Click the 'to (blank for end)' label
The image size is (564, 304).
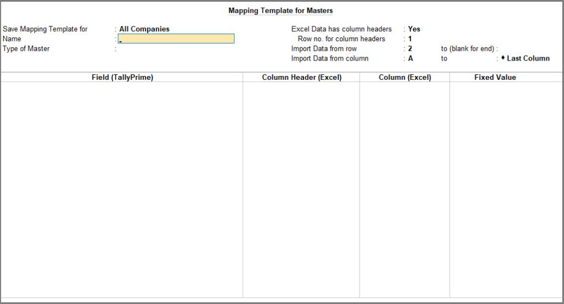coord(468,48)
